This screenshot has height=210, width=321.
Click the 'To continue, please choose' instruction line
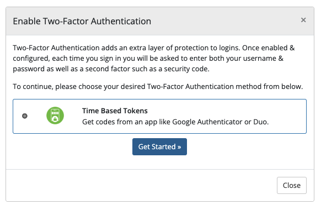158,87
